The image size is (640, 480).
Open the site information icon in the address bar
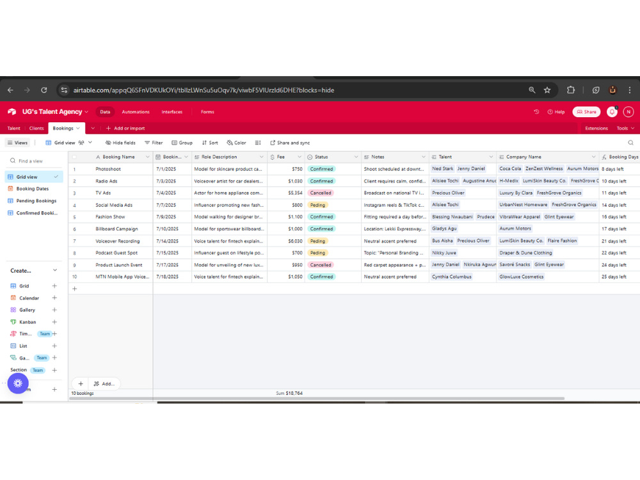(64, 90)
